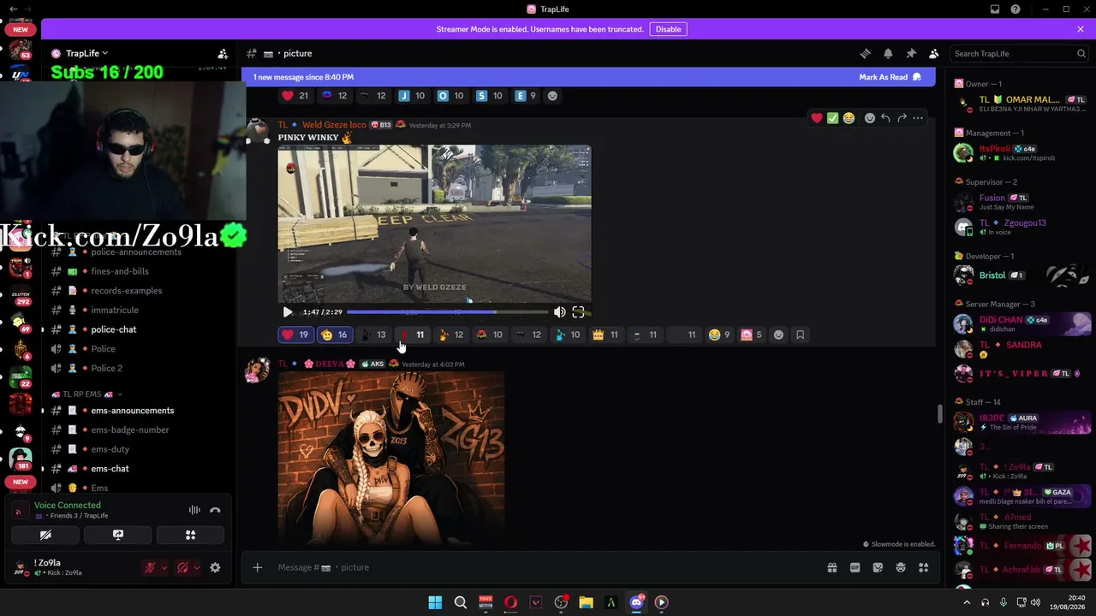Click the Search TrapLife field

(x=1020, y=53)
